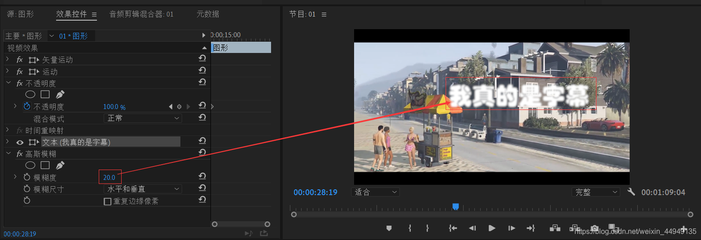701x240 pixels.
Task: Click blue playhead on program time ruler
Action: [456, 206]
